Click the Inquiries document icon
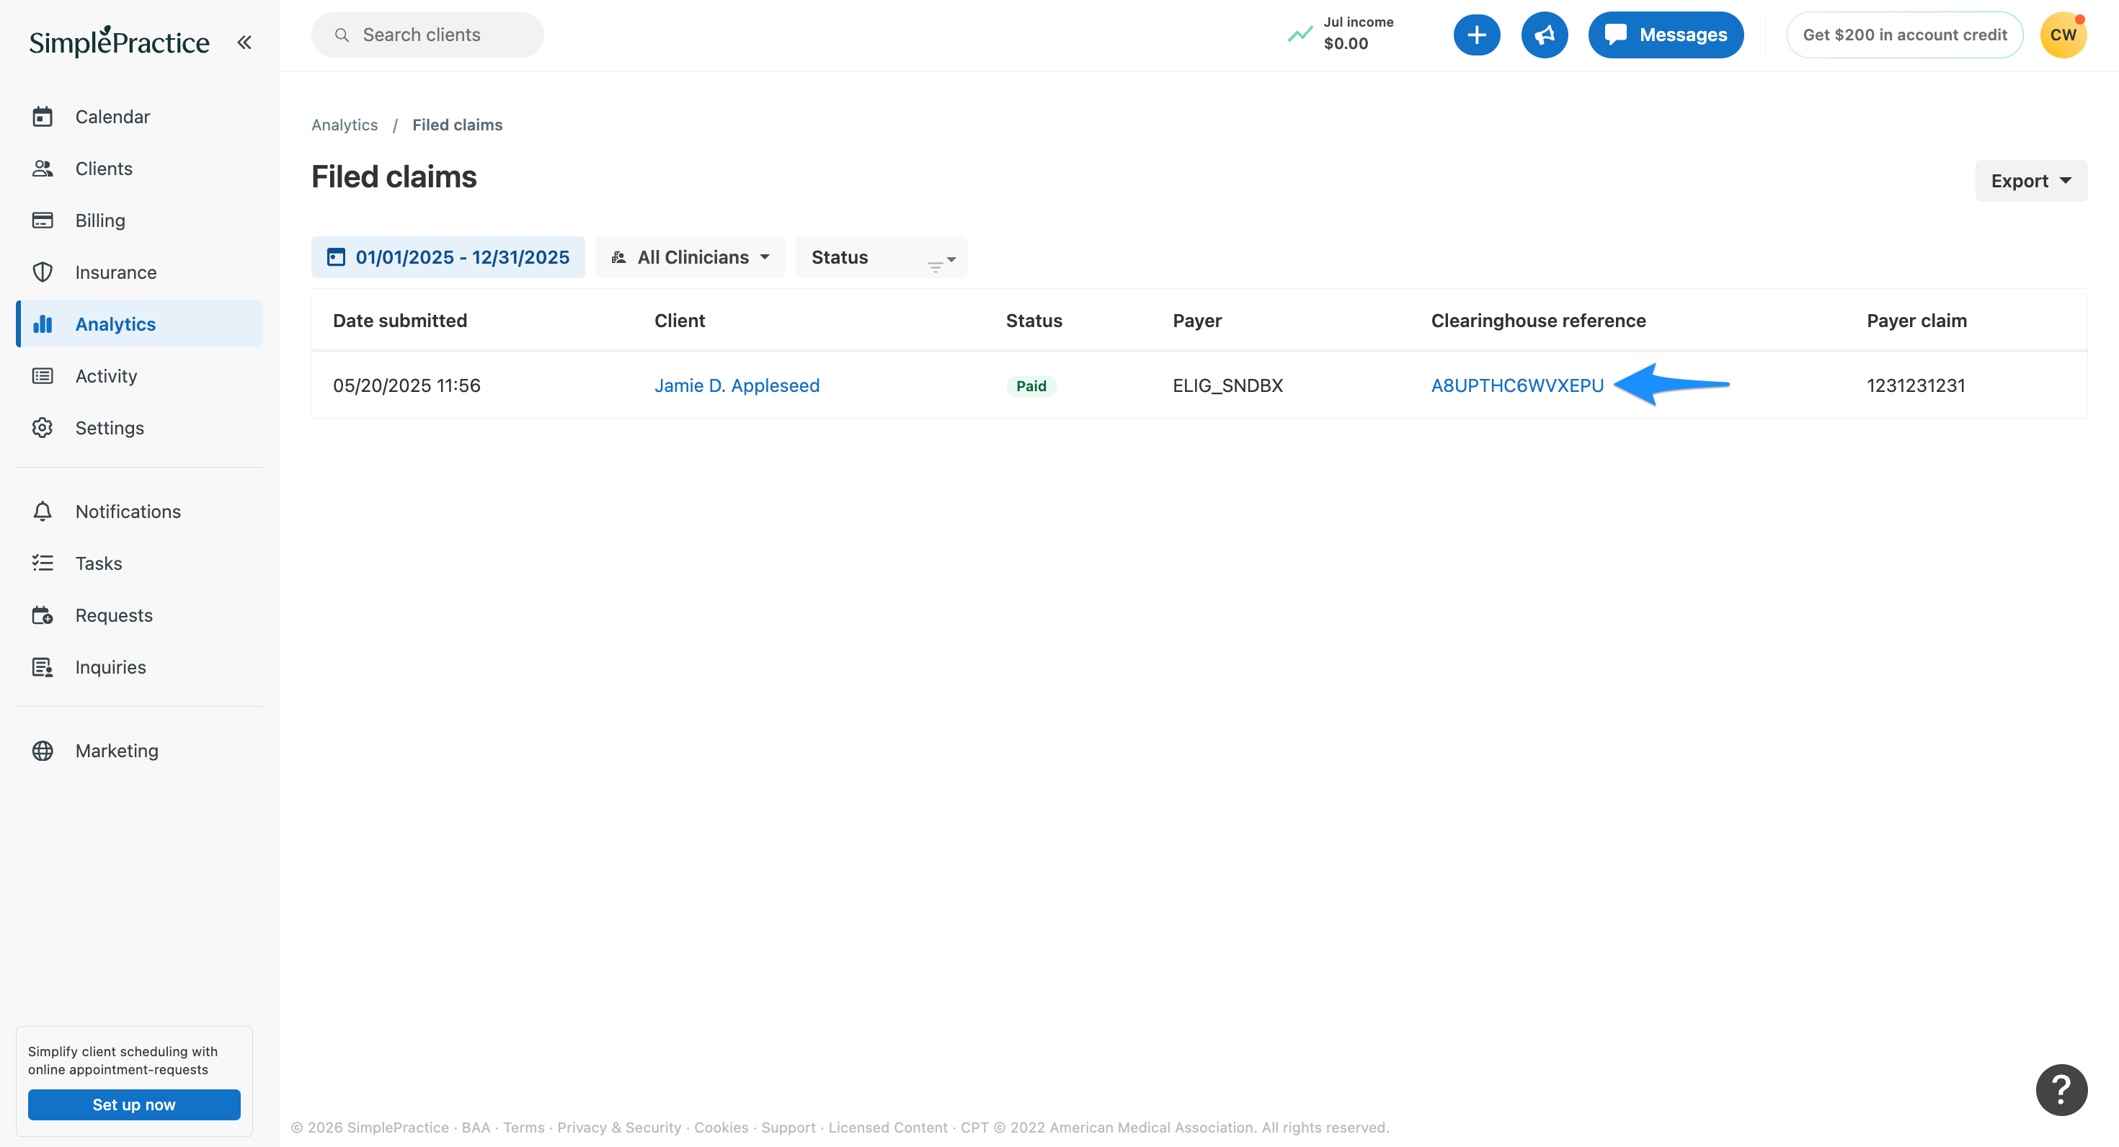The image size is (2119, 1147). point(43,667)
